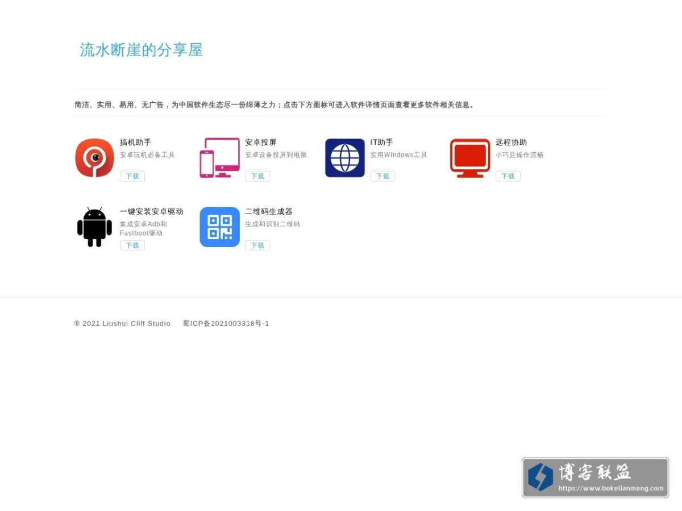The width and height of the screenshot is (682, 511).
Task: Click the 二维码生成器 title link
Action: pyautogui.click(x=269, y=211)
